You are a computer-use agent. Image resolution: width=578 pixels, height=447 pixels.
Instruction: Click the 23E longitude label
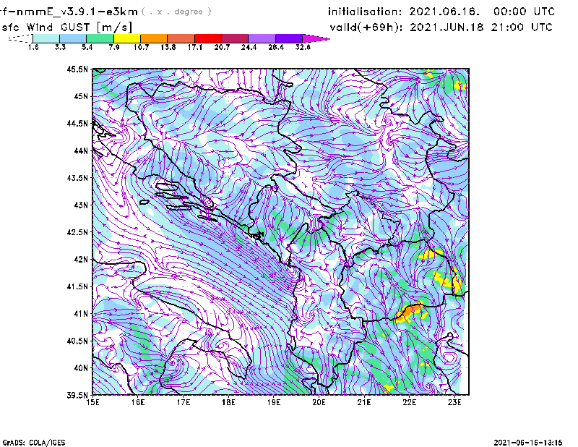454,402
